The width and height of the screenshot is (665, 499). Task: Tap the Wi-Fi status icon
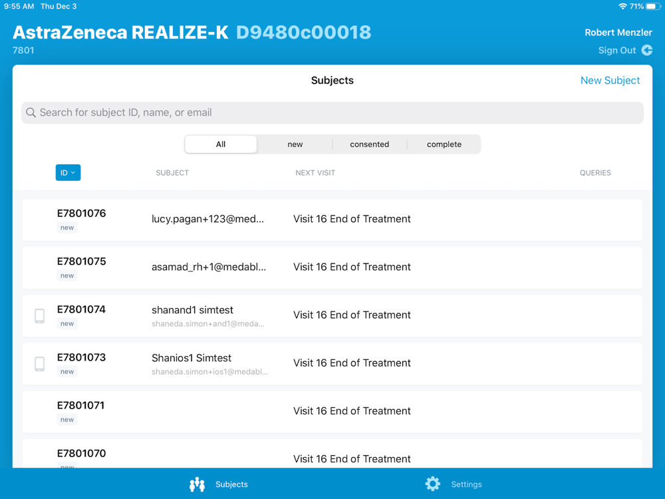click(x=622, y=7)
